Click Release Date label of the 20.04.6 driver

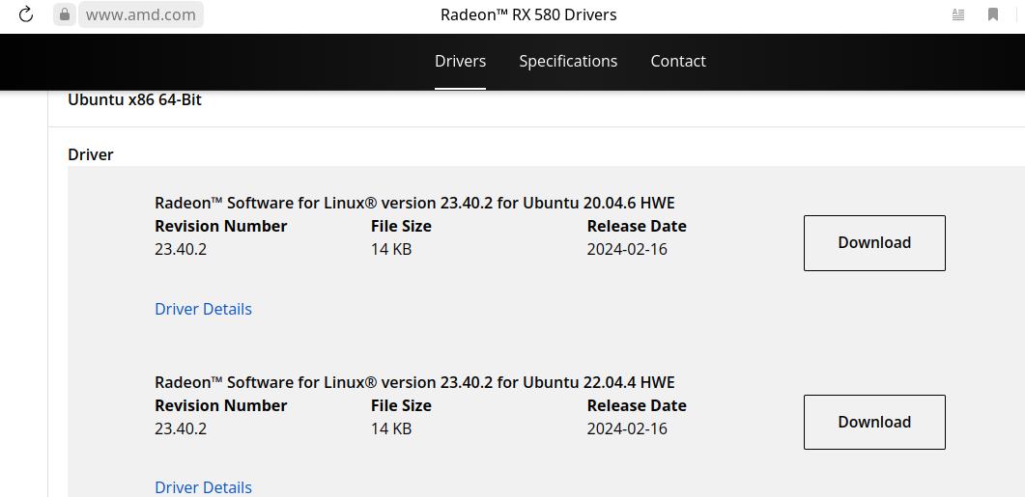tap(637, 226)
